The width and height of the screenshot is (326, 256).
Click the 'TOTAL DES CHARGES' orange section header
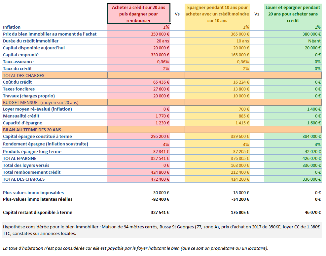click(x=23, y=75)
